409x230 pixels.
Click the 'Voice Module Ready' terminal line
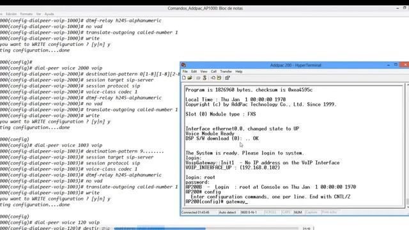point(210,134)
